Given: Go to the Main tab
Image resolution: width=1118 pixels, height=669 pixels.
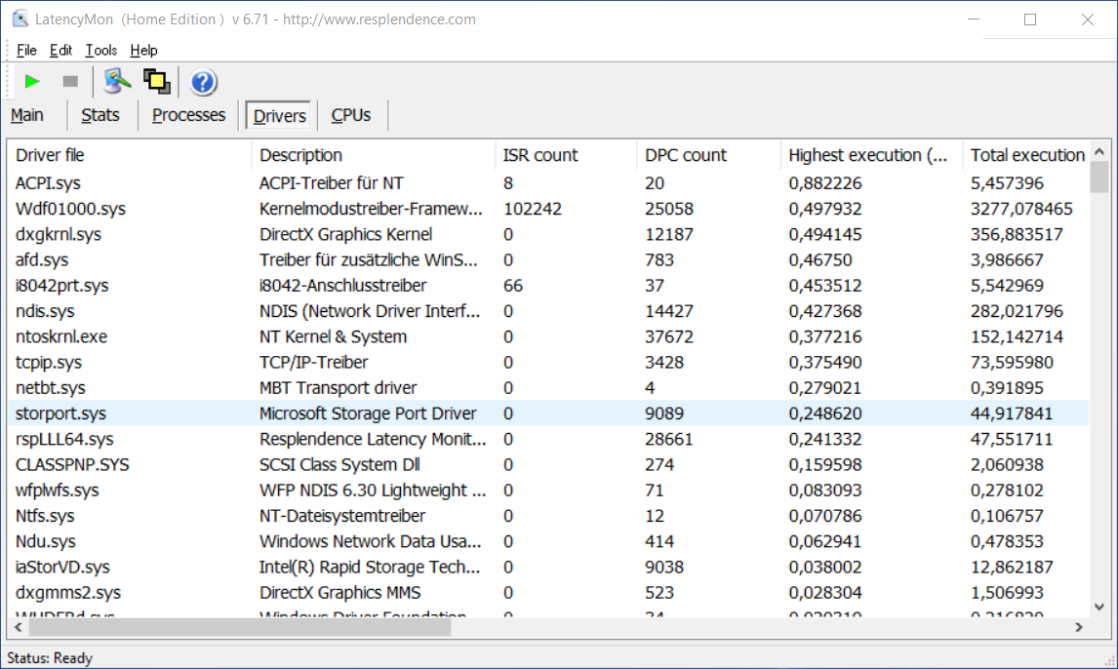Looking at the screenshot, I should [27, 115].
